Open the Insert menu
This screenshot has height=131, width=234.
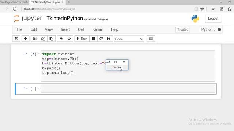65,29
